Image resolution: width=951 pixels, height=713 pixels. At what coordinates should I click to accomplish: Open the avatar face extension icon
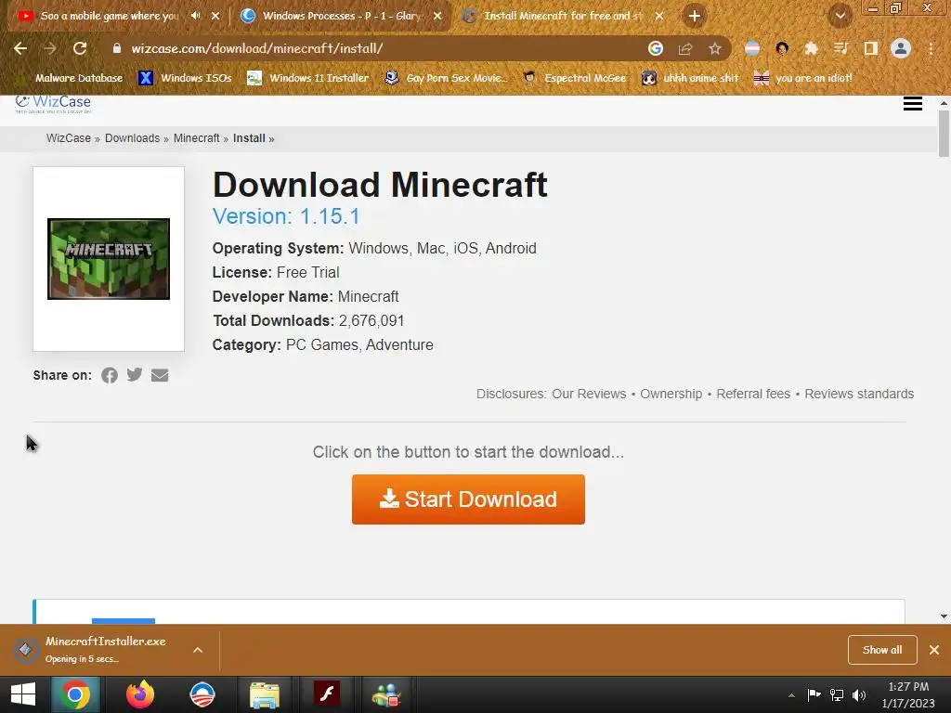tap(782, 48)
